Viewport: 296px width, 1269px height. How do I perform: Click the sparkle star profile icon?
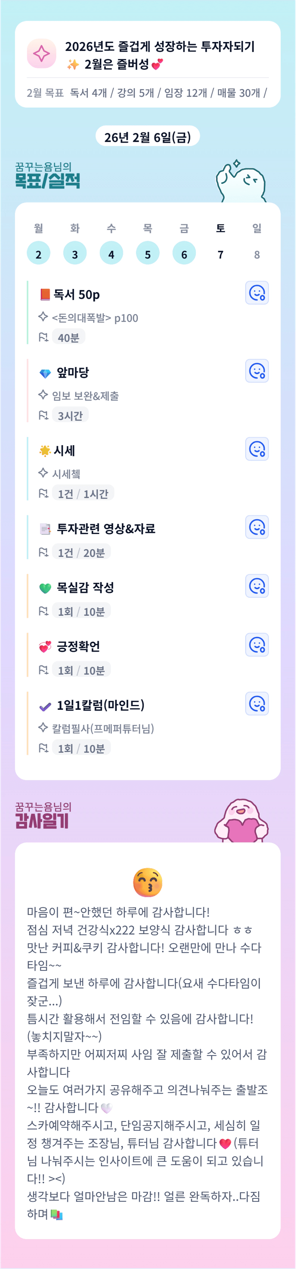[41, 53]
